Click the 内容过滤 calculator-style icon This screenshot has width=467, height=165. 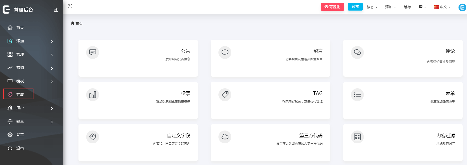pos(357,137)
